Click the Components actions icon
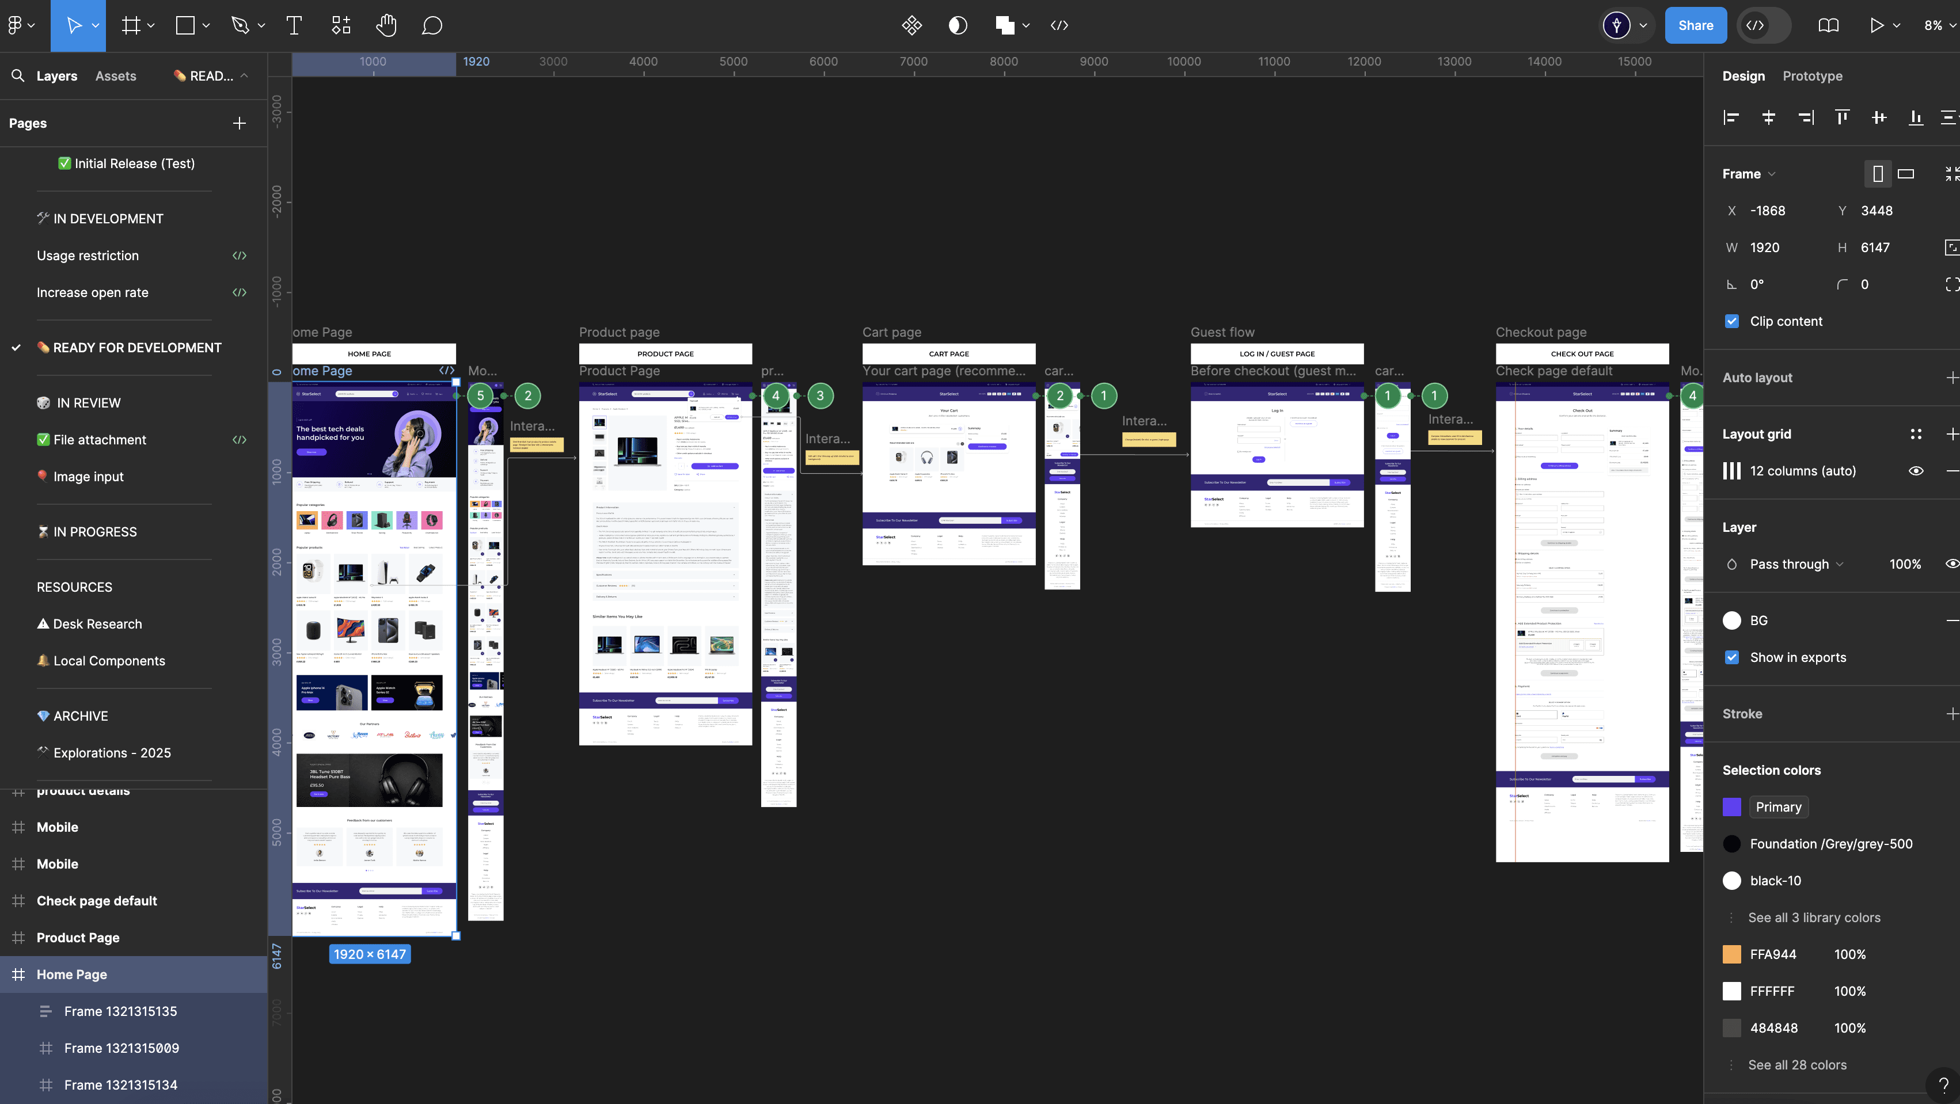The image size is (1960, 1104). tap(911, 25)
